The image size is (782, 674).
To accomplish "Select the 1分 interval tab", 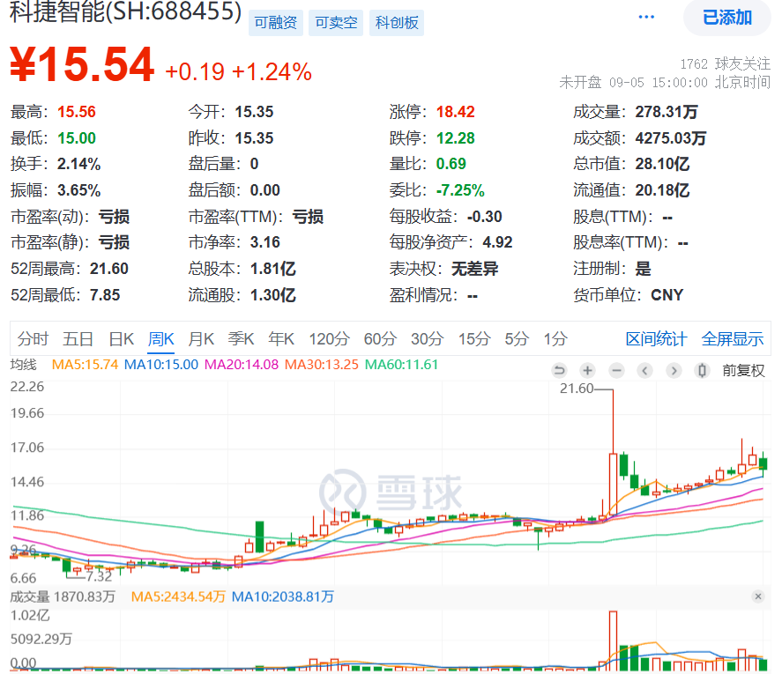I will [555, 339].
